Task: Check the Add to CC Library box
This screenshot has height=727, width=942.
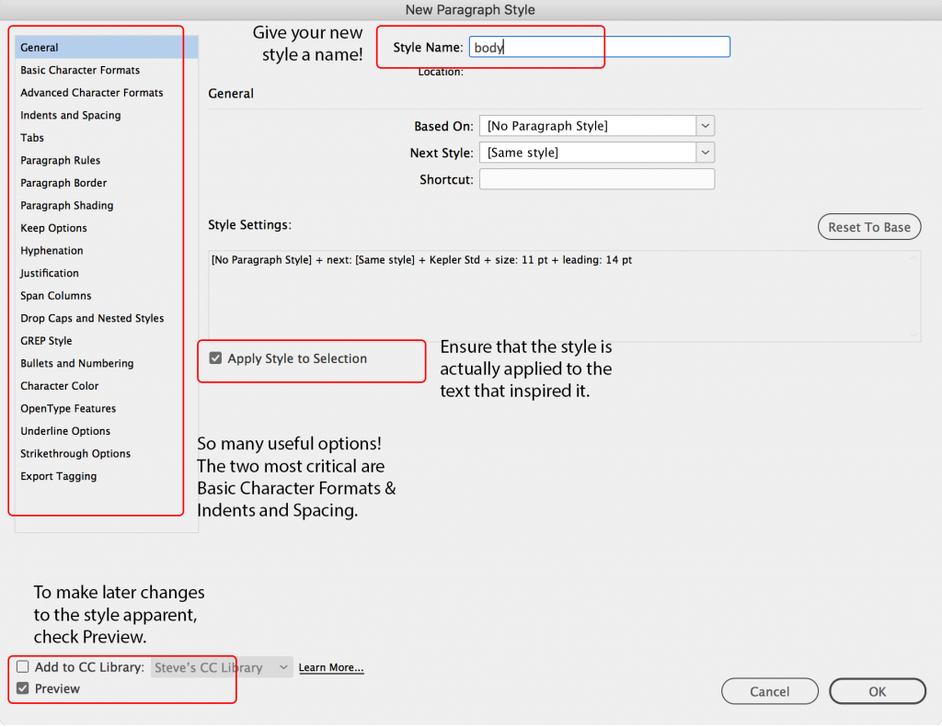Action: (23, 667)
